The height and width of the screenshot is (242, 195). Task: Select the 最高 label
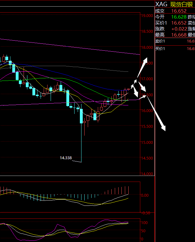(160, 35)
